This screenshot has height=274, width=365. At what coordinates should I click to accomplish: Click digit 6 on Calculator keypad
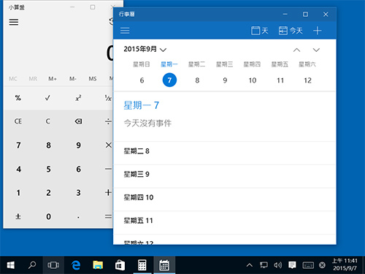78,169
